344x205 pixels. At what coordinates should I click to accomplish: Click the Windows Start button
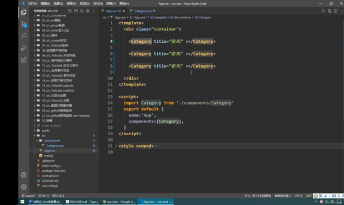click(x=22, y=202)
